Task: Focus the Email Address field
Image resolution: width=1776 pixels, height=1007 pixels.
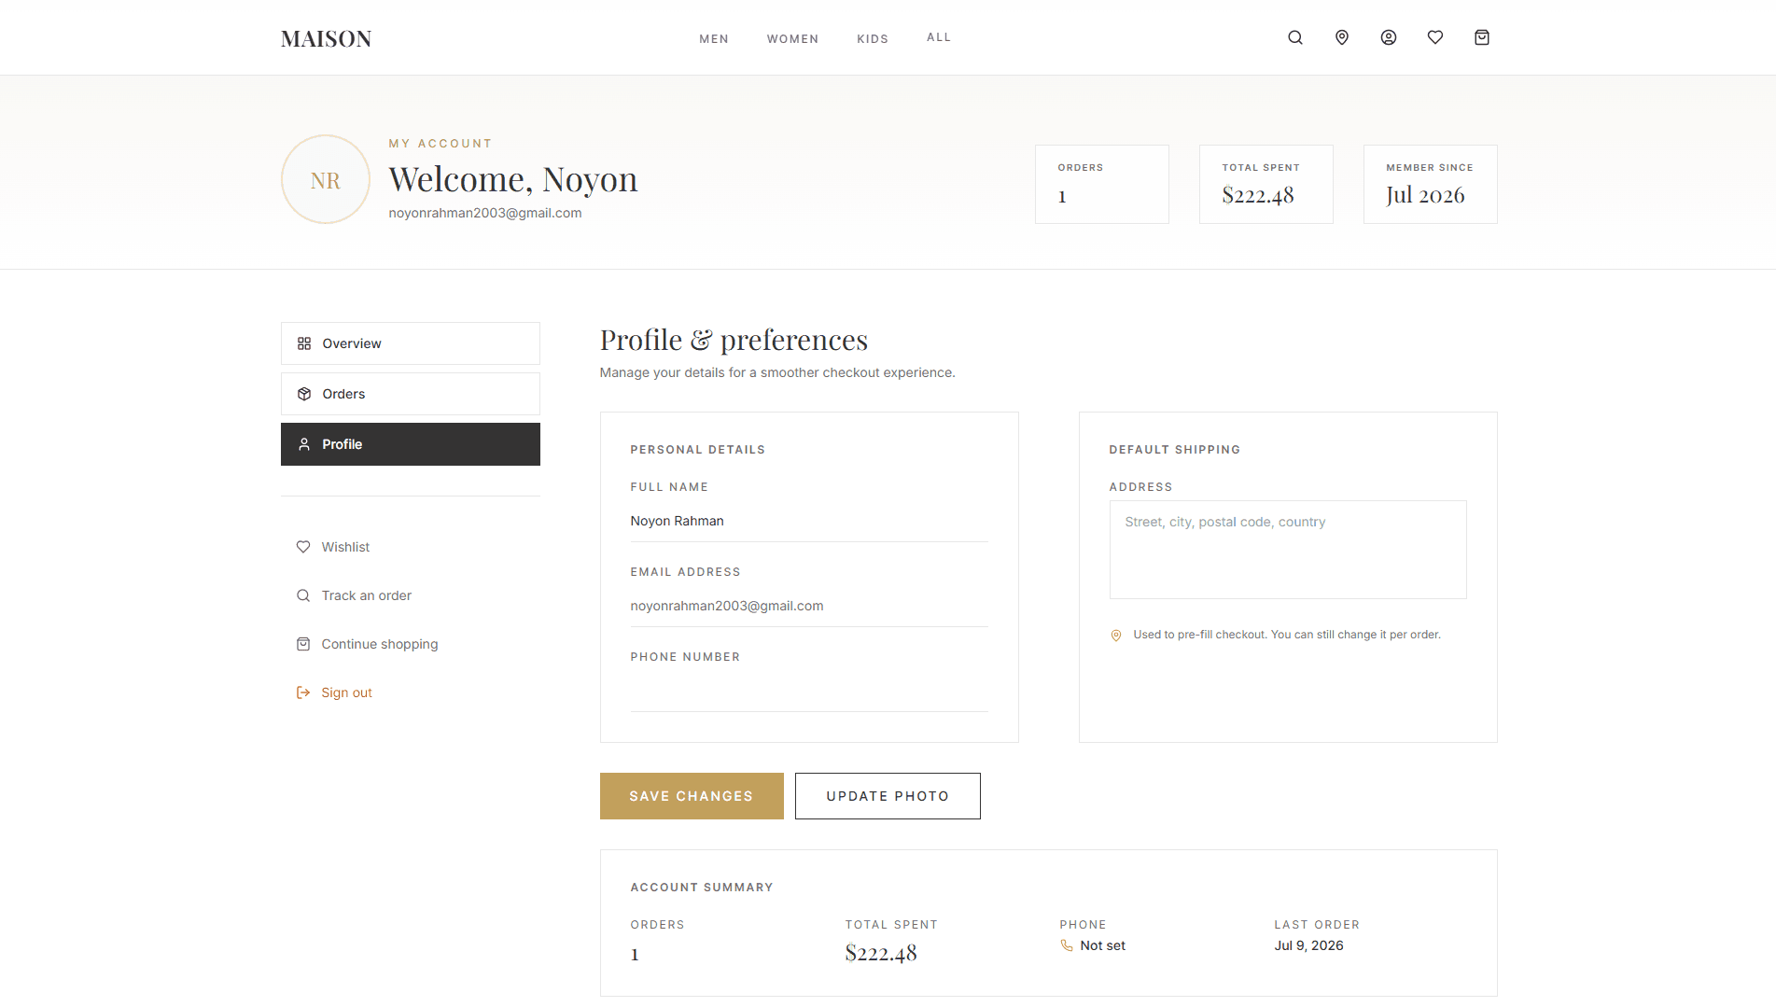Action: [x=809, y=606]
